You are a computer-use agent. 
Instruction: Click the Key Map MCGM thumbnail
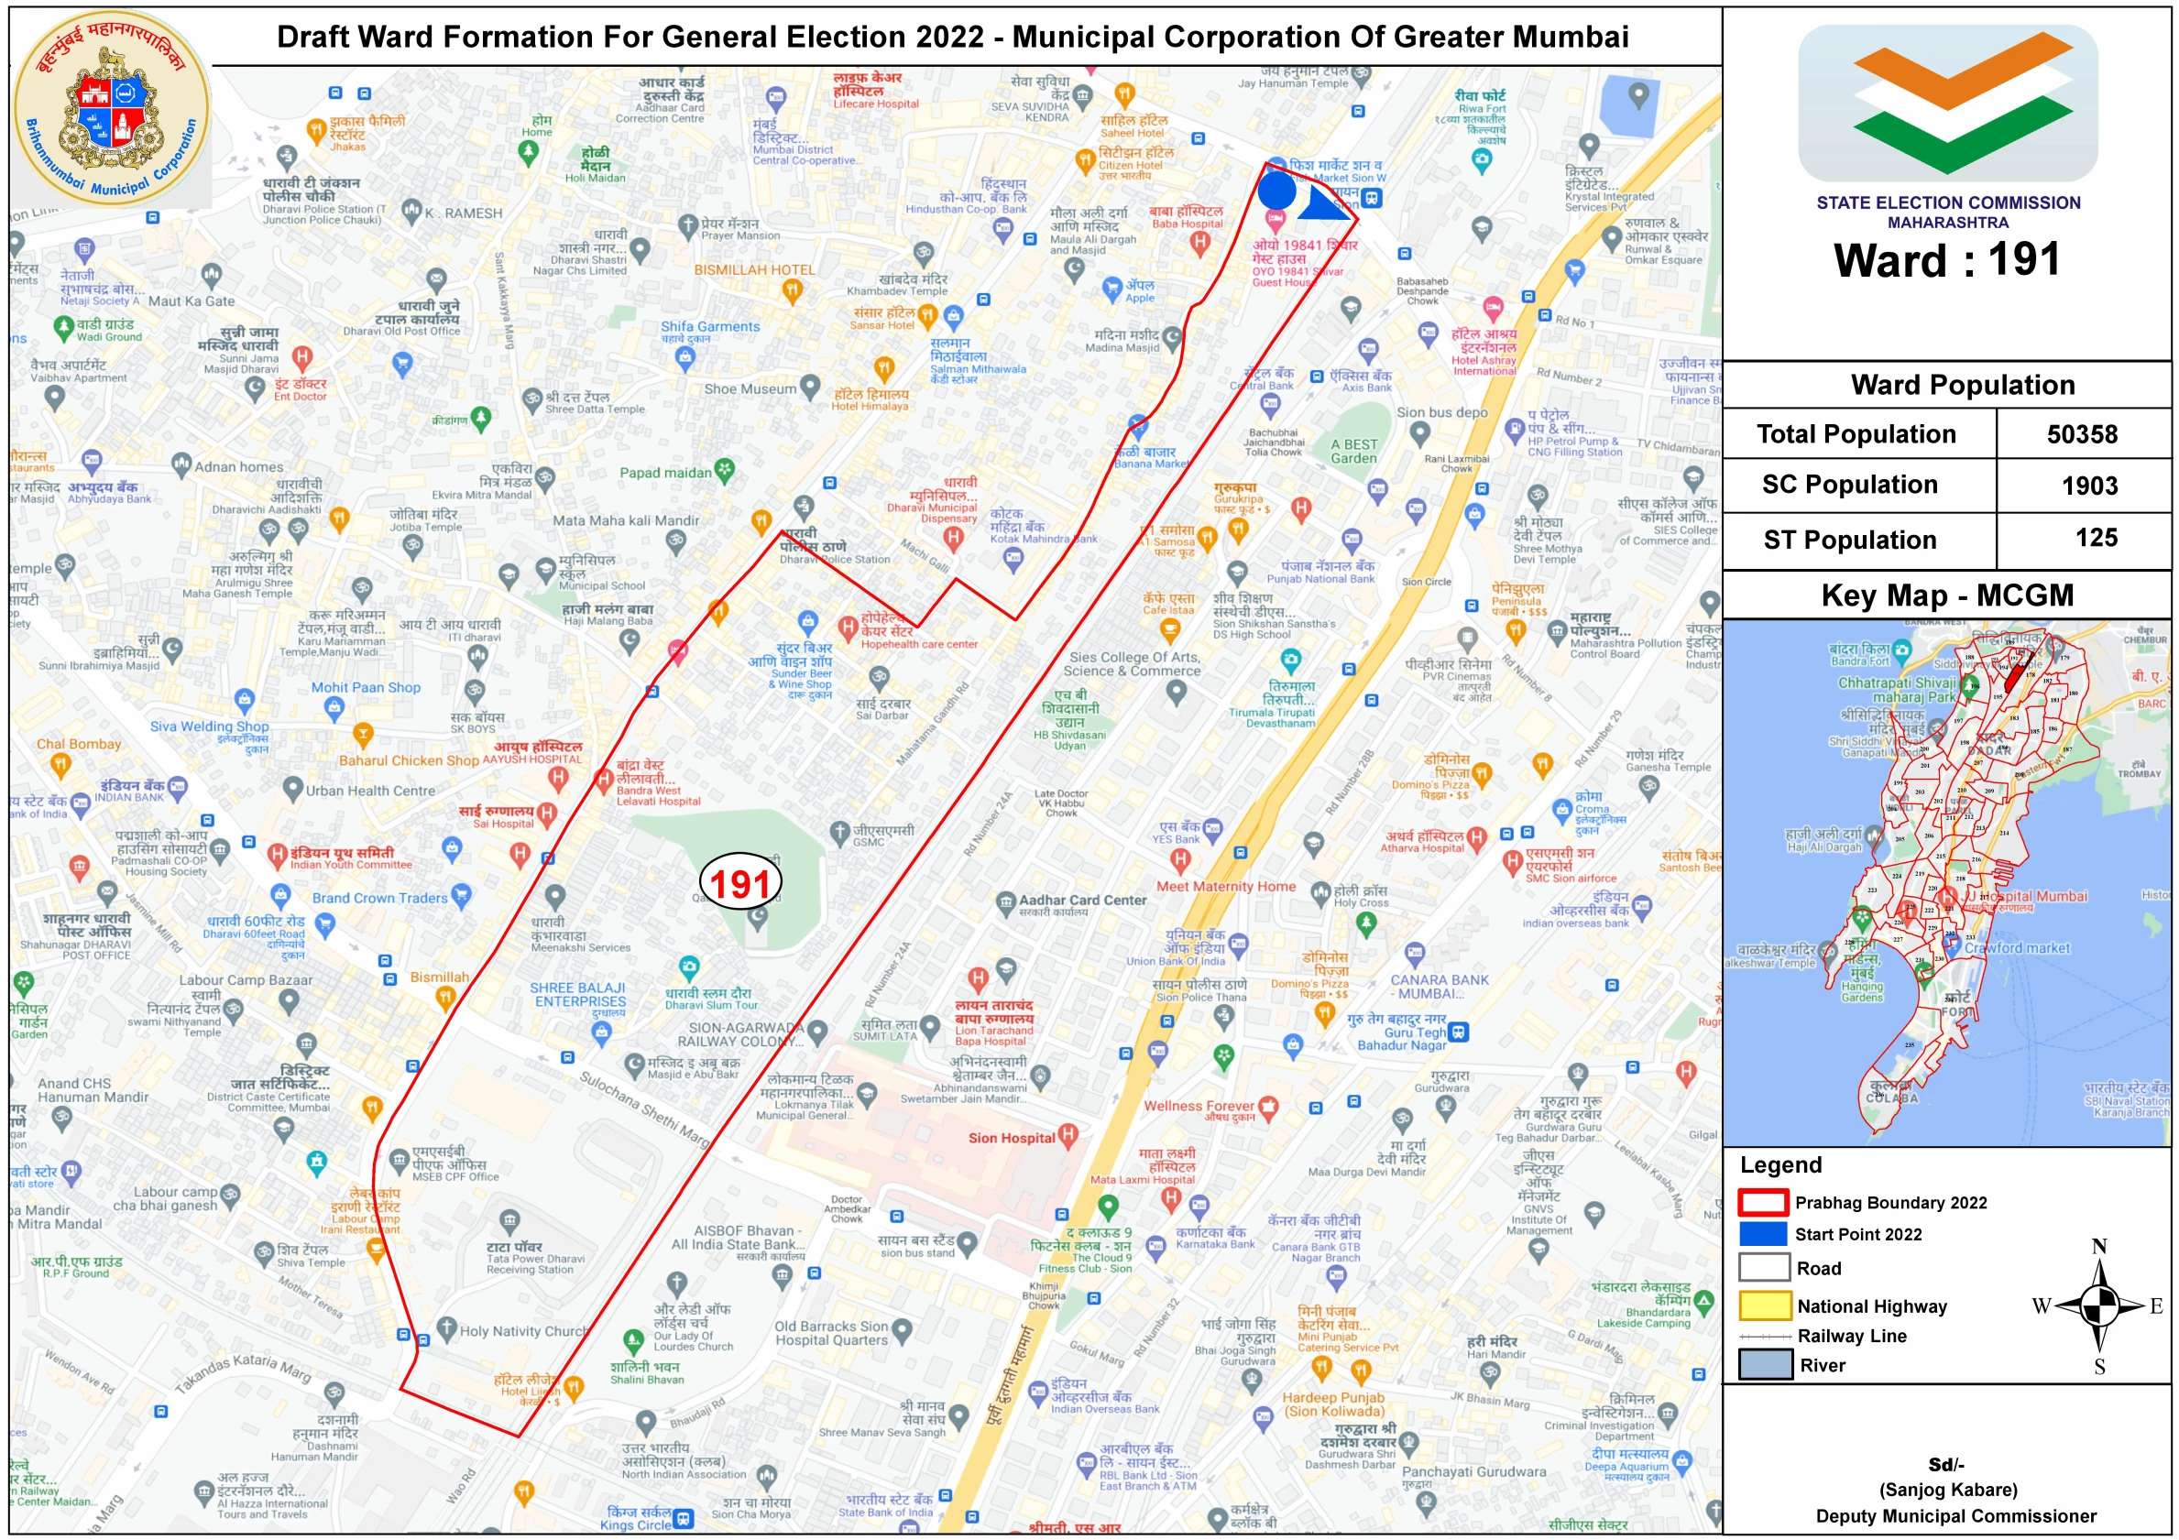click(1945, 882)
